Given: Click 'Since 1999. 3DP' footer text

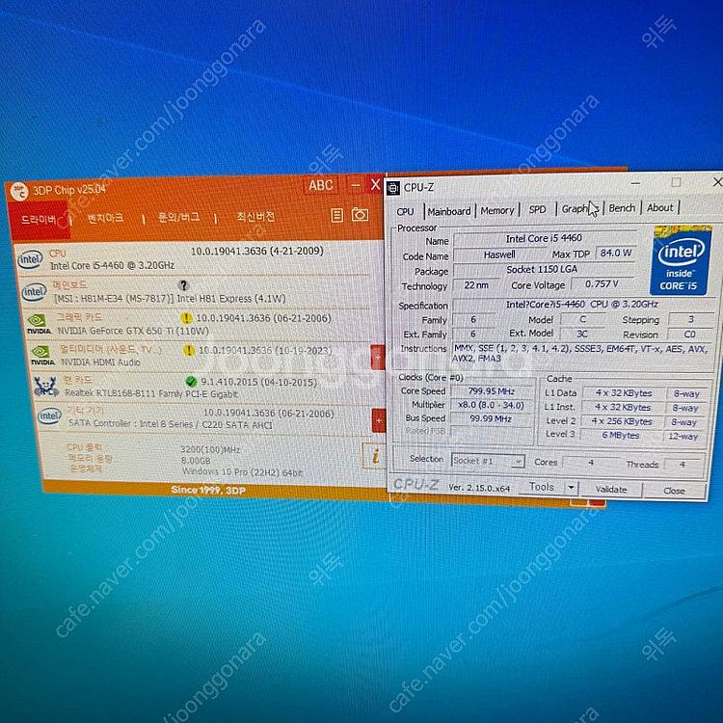Looking at the screenshot, I should (208, 490).
